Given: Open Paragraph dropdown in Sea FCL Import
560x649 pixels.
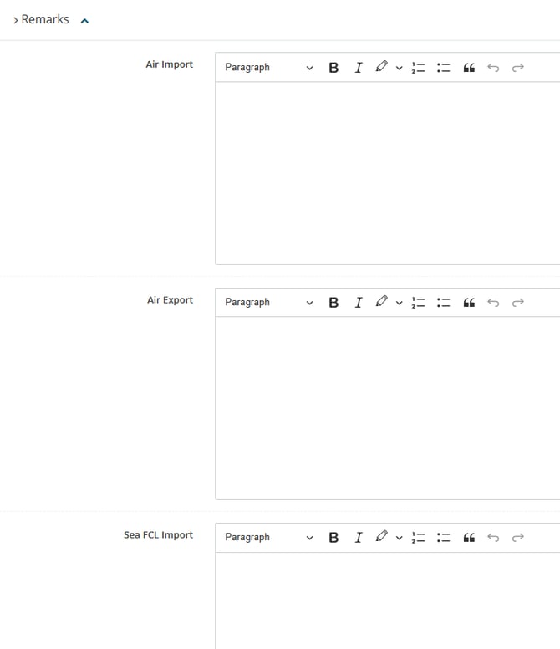Looking at the screenshot, I should pyautogui.click(x=268, y=538).
